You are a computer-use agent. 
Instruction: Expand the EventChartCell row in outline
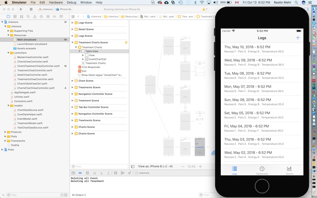point(83,59)
